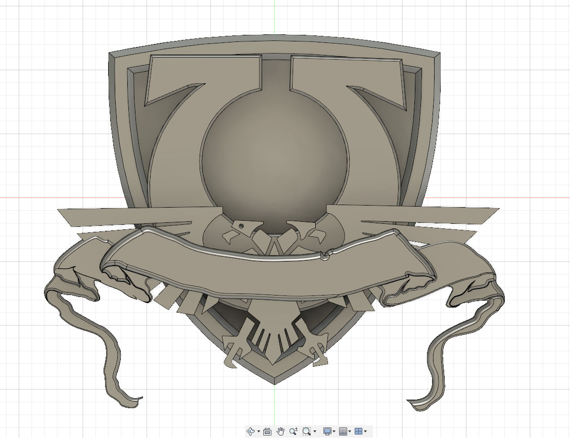Expand the Viewports dropdown arrow

[x=365, y=431]
